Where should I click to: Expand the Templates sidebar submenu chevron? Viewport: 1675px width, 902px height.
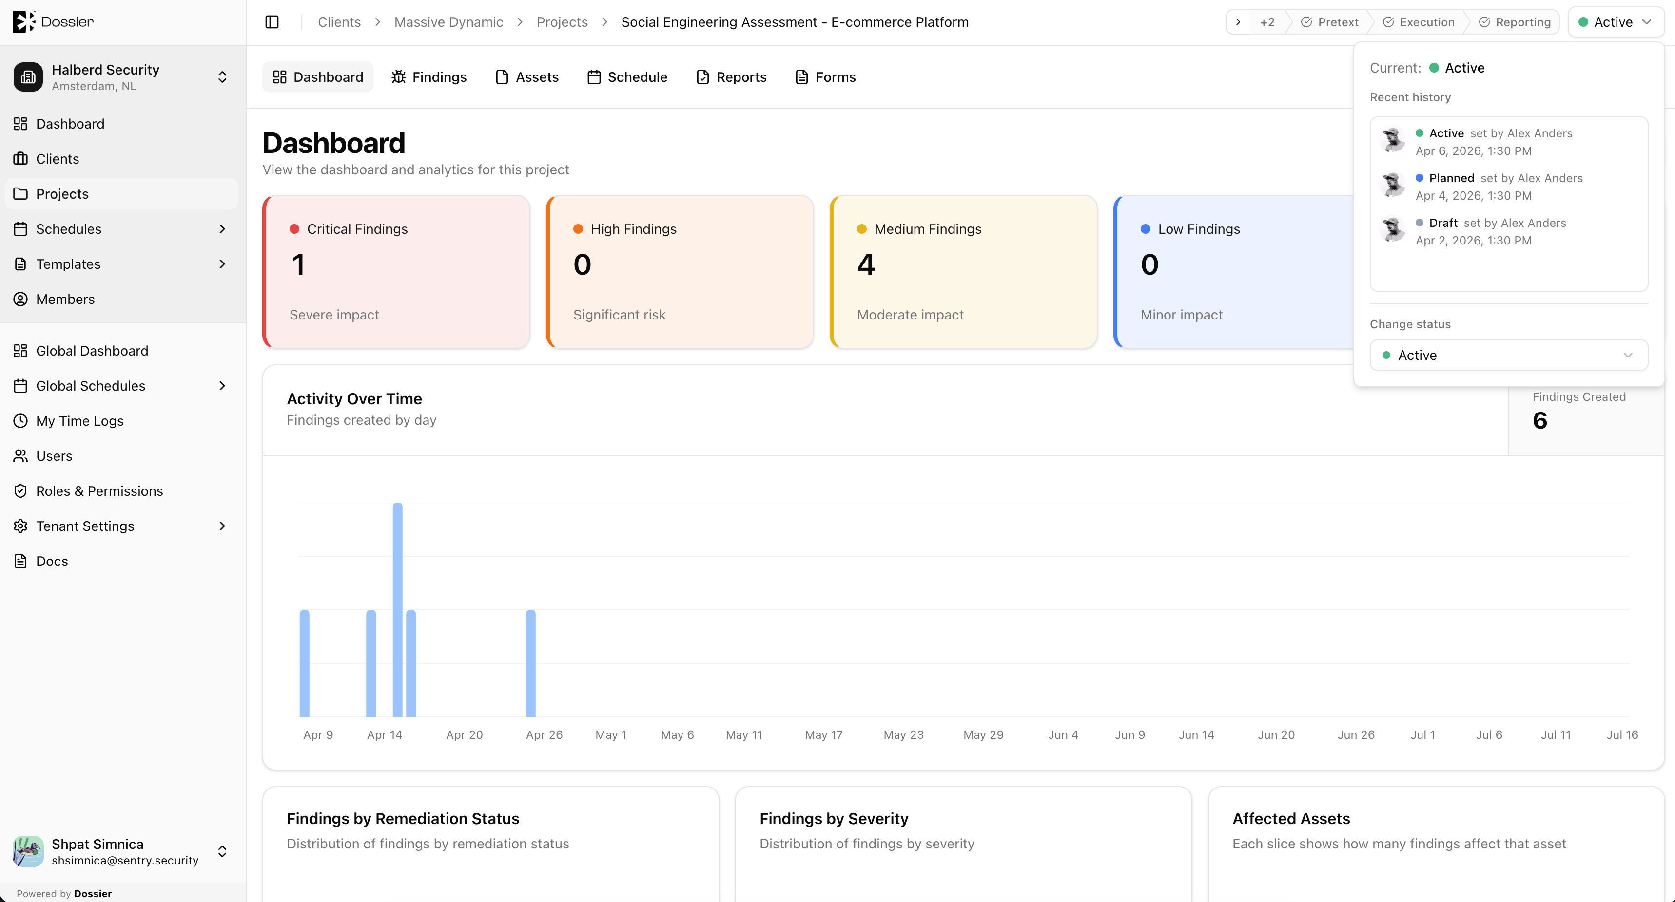(222, 264)
